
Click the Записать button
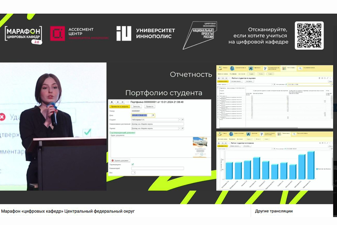click(136, 107)
